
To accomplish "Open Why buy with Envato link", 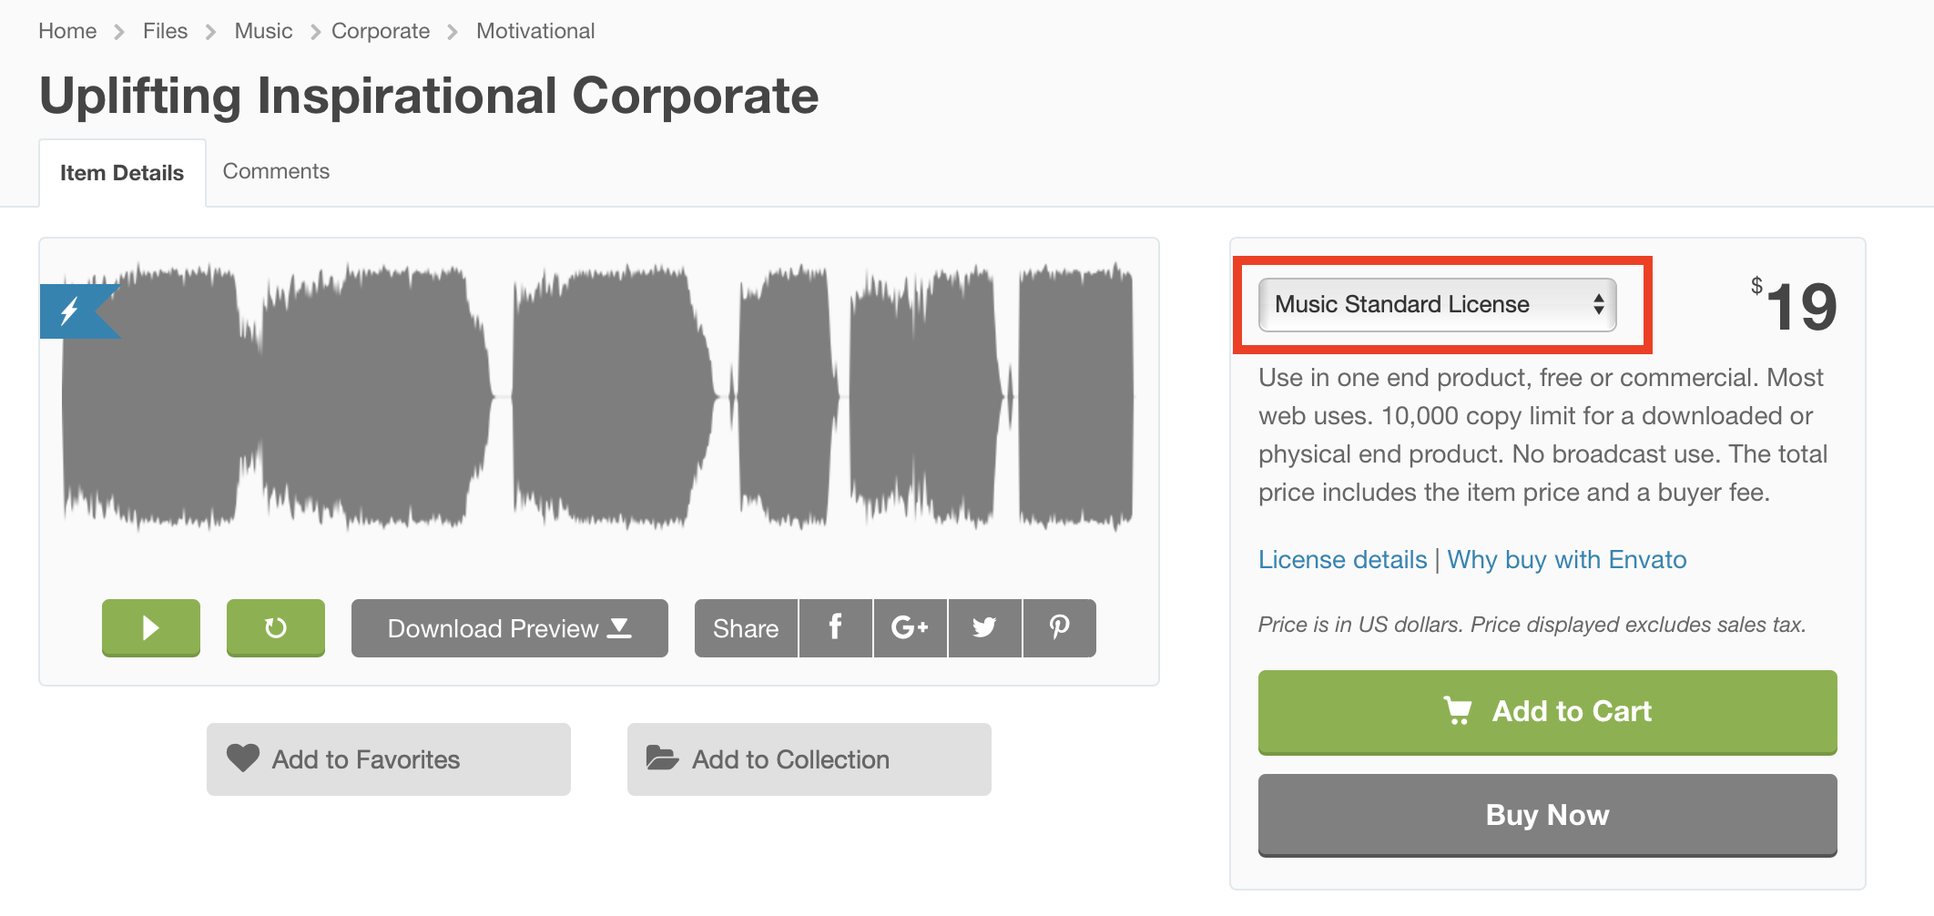I will [x=1566, y=559].
